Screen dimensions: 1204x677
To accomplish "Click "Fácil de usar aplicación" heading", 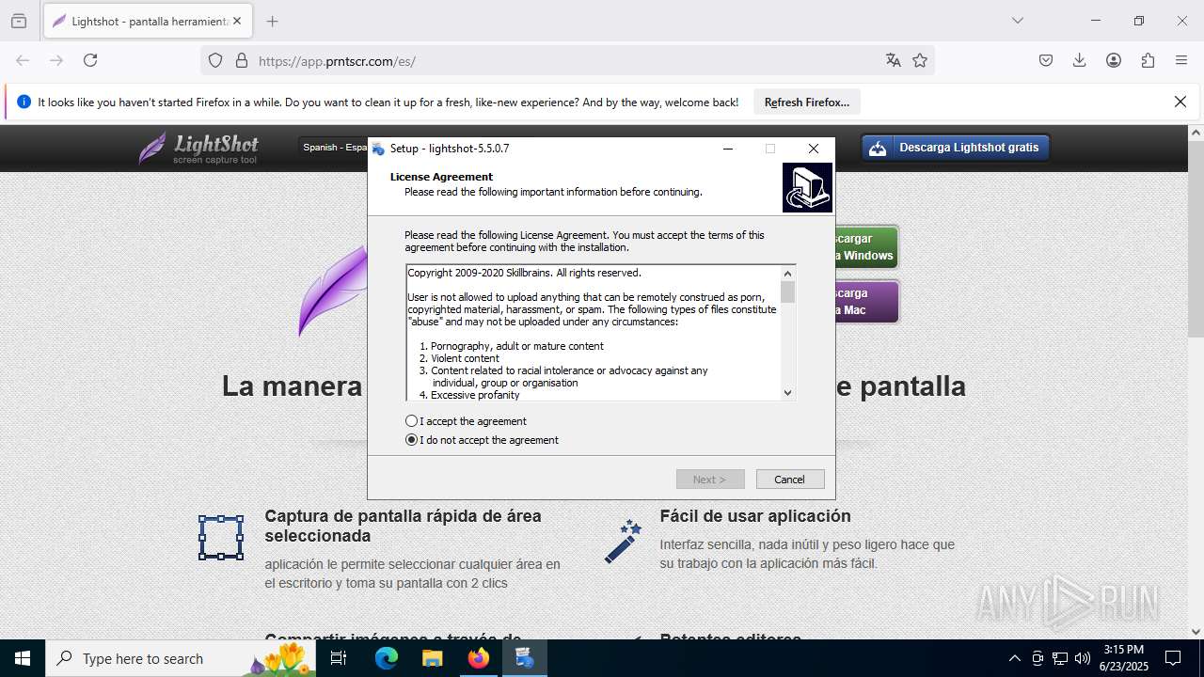I will (x=755, y=516).
